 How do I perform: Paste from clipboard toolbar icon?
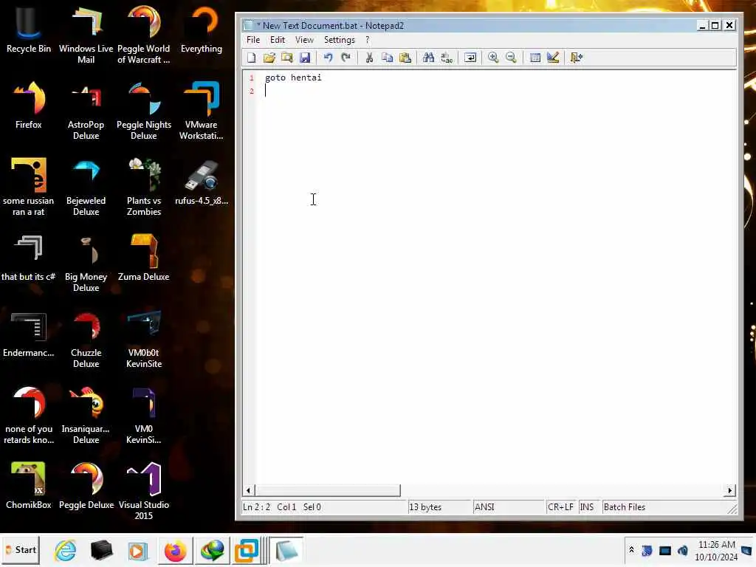click(405, 58)
